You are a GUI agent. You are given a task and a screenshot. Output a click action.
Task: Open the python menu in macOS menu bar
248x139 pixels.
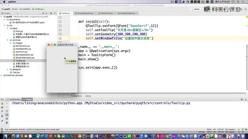coord(12,2)
